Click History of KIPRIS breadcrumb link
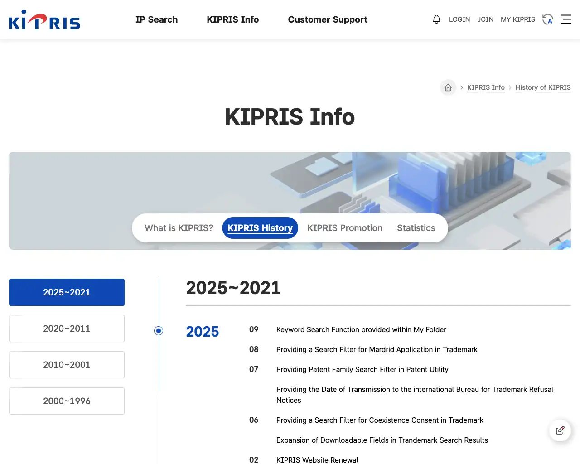 coord(543,87)
